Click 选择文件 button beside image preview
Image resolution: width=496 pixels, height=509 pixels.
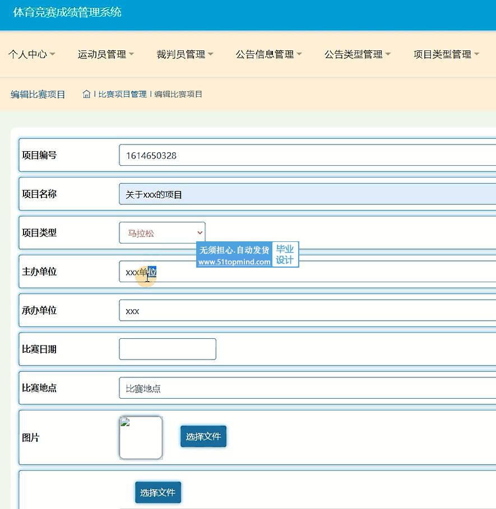[203, 437]
